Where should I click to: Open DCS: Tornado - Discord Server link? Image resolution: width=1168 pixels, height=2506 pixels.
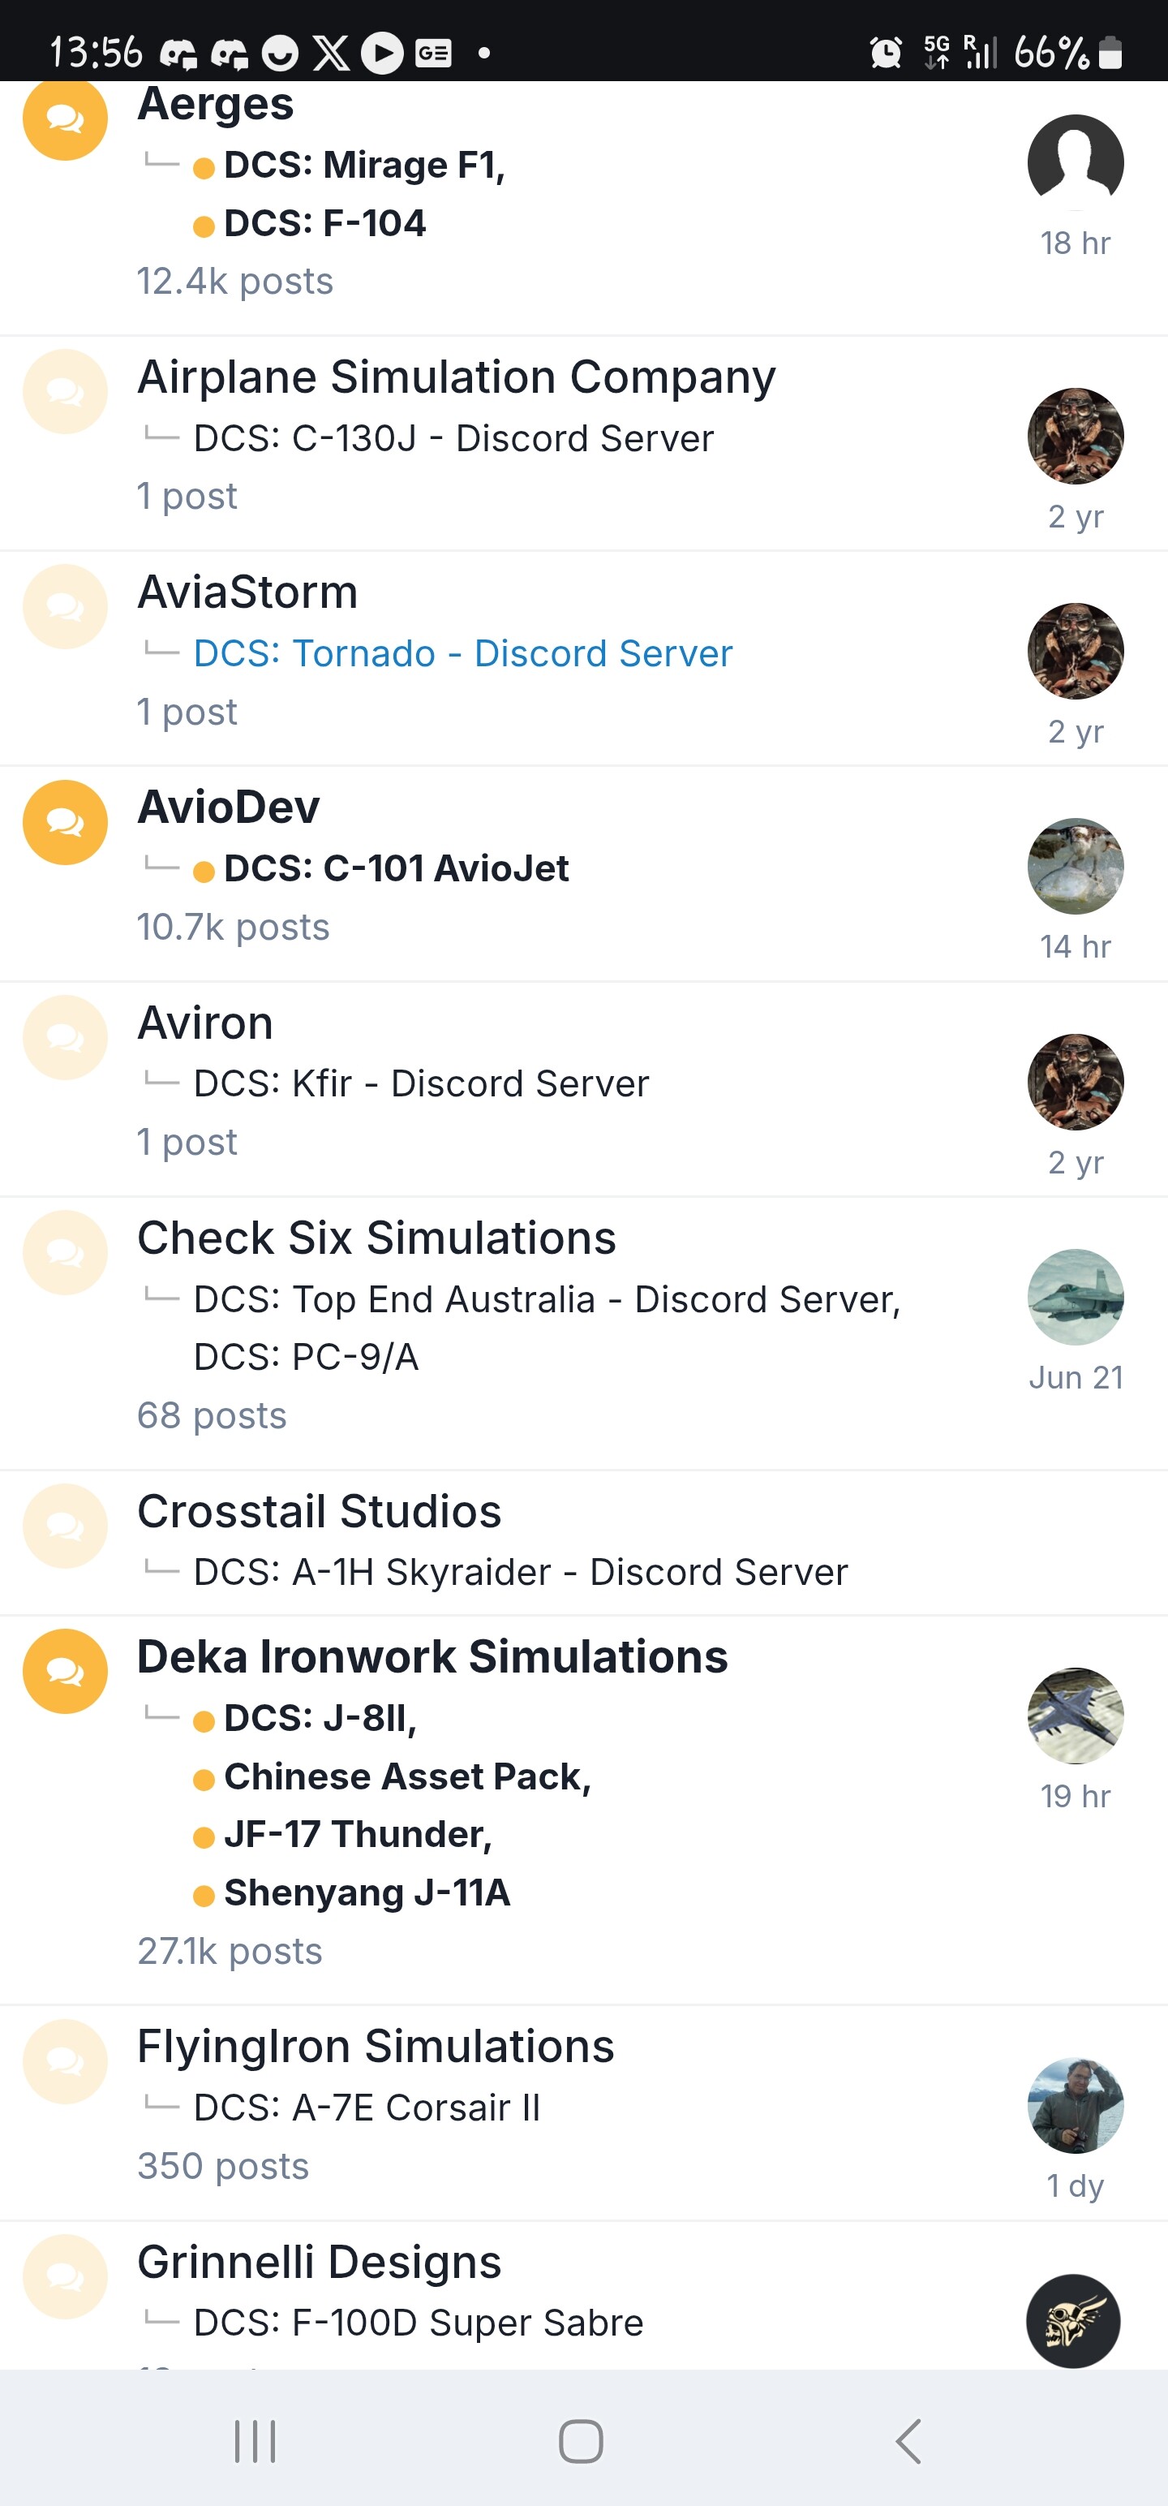[x=463, y=654]
